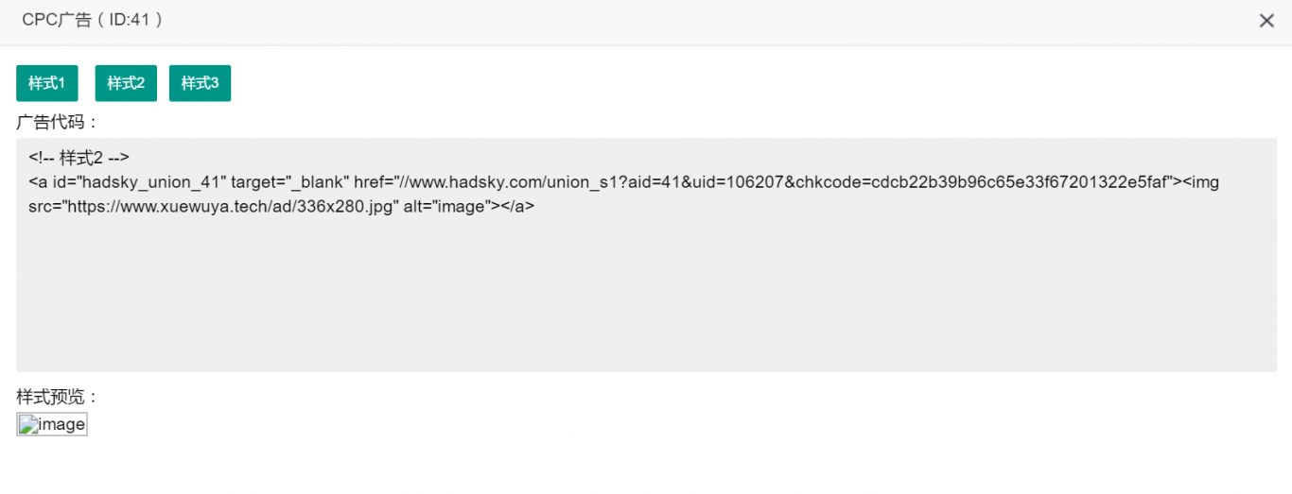1292x494 pixels.
Task: Click the 广告代码 label
Action: (58, 122)
